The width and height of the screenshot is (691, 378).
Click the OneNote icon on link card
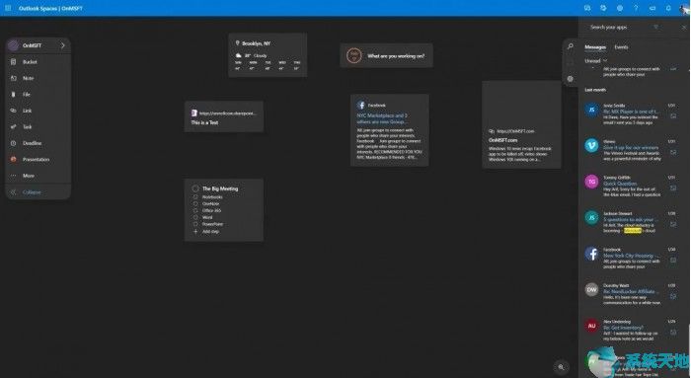pos(193,113)
